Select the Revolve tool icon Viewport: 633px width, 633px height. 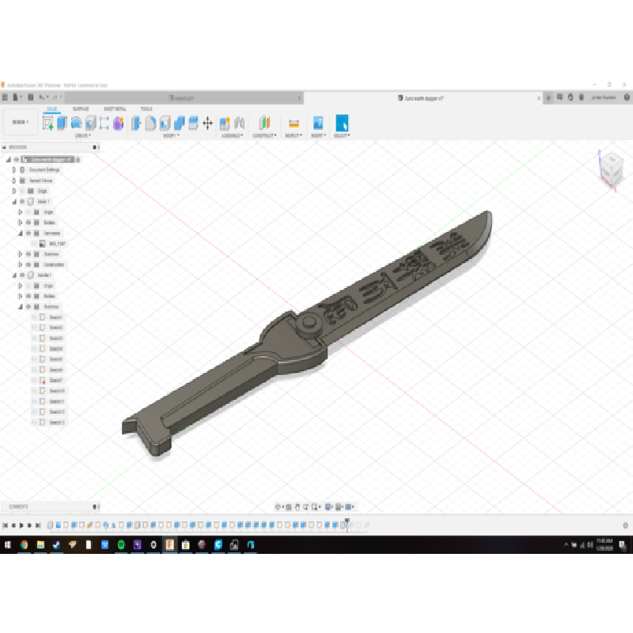point(76,123)
